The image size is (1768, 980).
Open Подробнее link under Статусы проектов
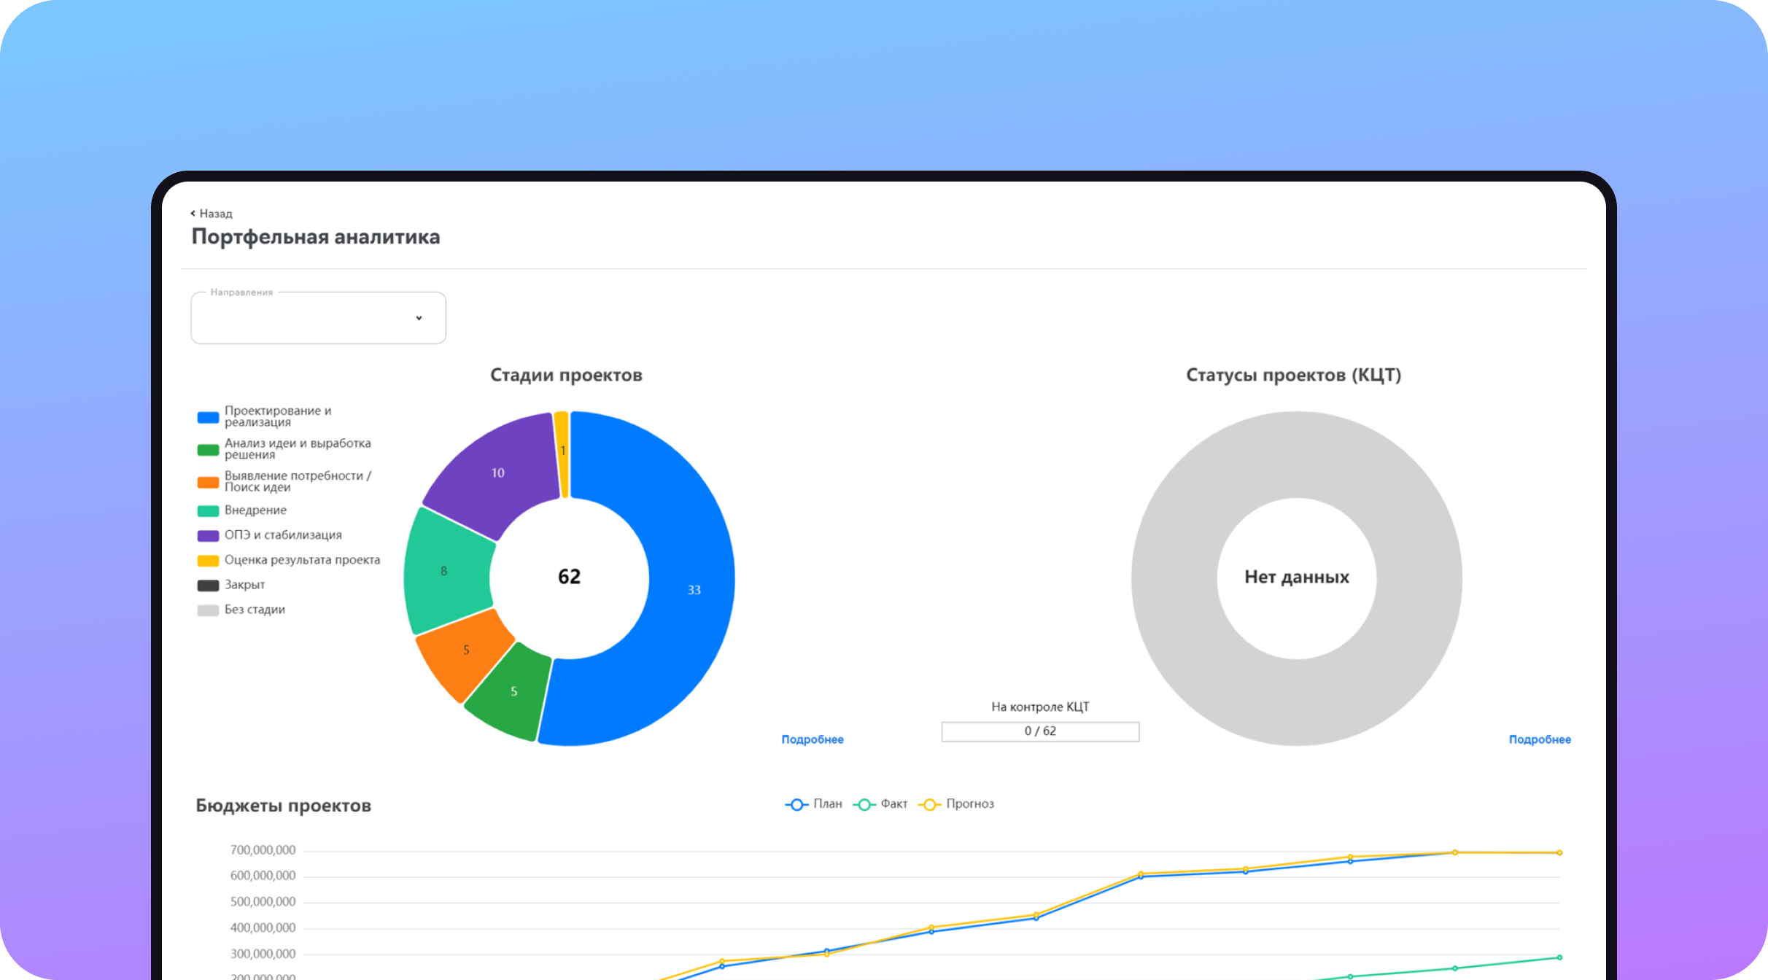1539,739
